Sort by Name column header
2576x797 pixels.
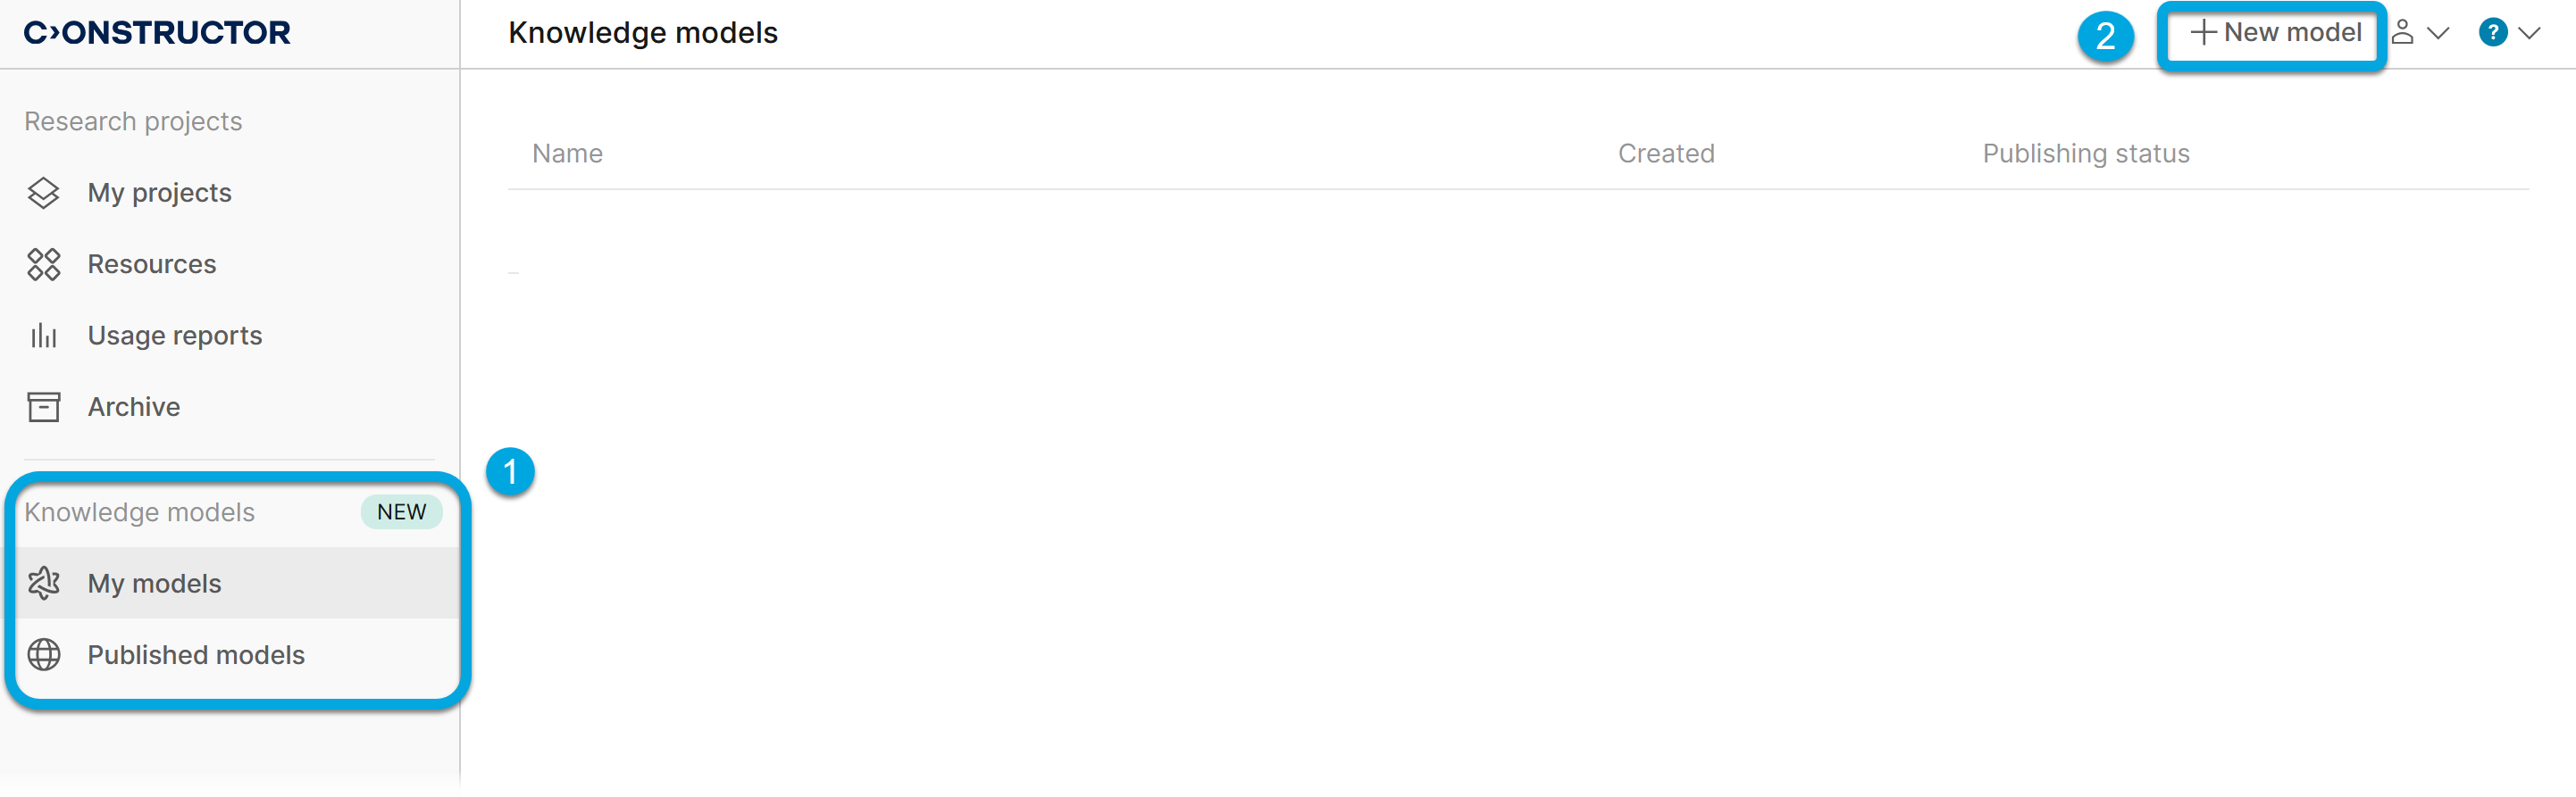(567, 154)
